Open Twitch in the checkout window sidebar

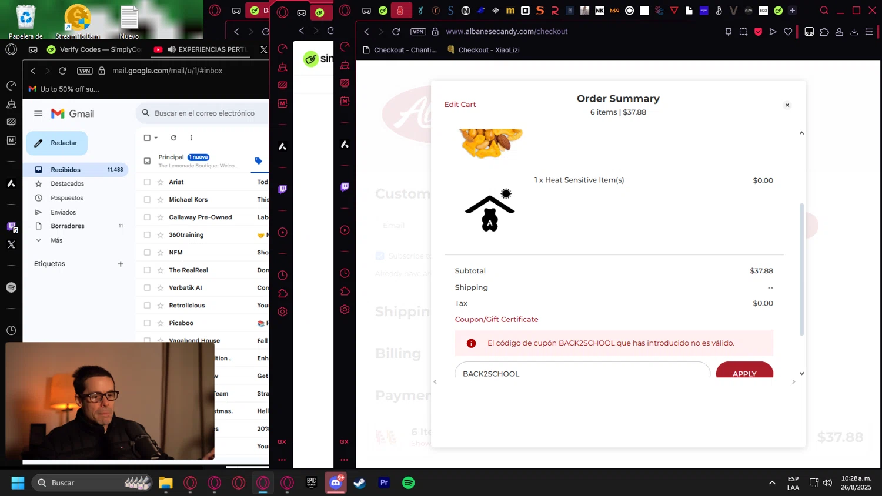[x=345, y=187]
